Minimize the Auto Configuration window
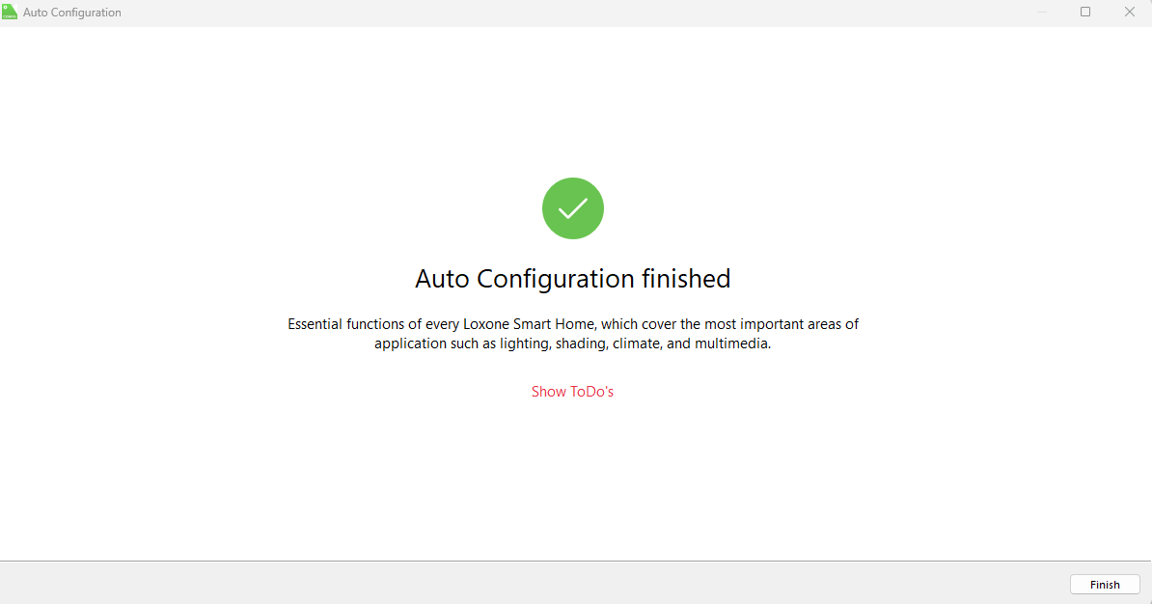Screen dimensions: 1152x604 click(x=1042, y=13)
